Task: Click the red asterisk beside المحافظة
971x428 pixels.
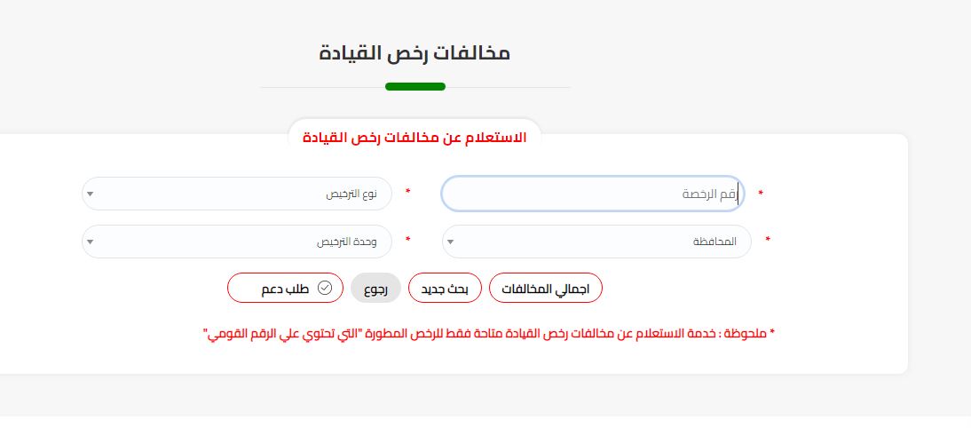Action: 768,240
